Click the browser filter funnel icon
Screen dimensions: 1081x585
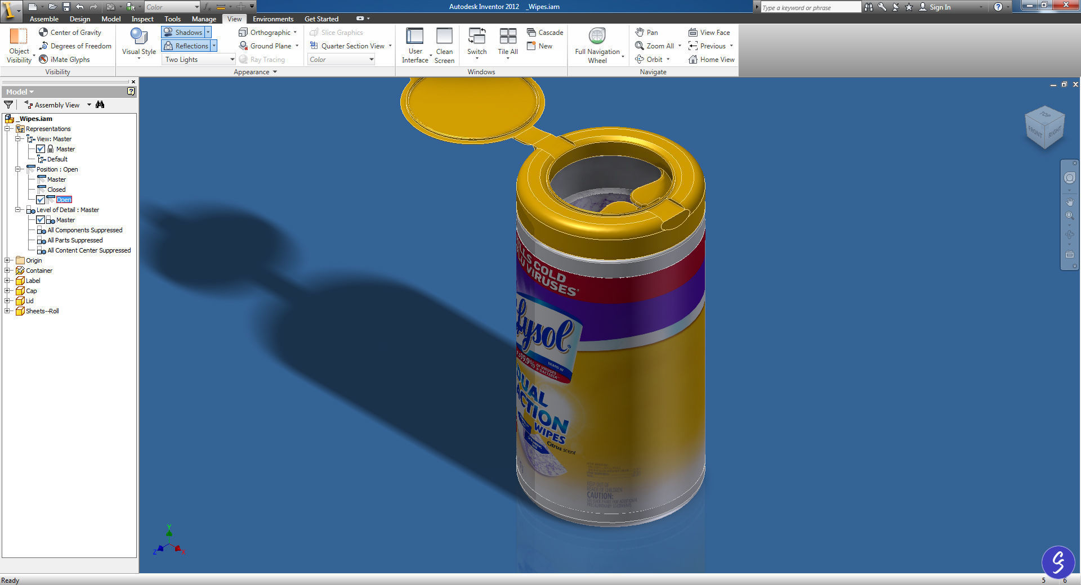[8, 105]
